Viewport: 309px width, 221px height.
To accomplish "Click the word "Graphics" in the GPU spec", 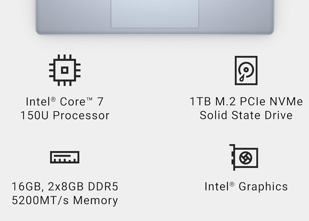I will pos(263,186).
